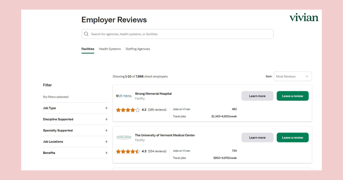The image size is (343, 180).
Task: Expand Specialty Supported filter
Action: point(106,131)
